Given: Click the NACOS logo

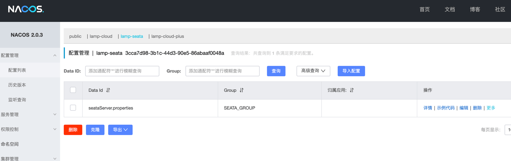Looking at the screenshot, I should [x=26, y=9].
